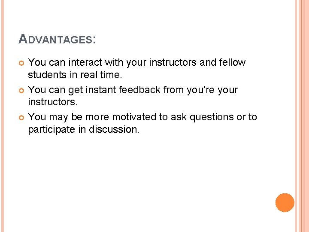Viewport: 309px width, 232px height.
Task: Click the word 'discussion.' in last line
Action: click(114, 129)
